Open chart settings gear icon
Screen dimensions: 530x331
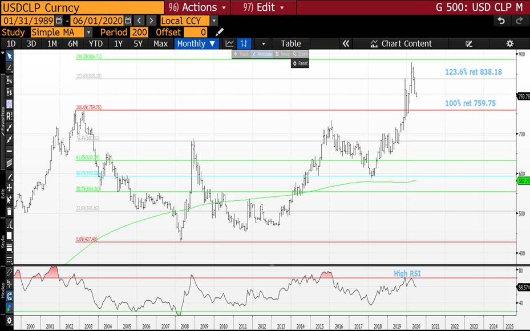click(509, 43)
